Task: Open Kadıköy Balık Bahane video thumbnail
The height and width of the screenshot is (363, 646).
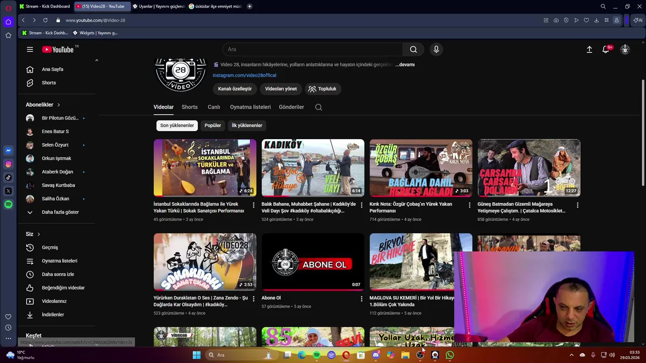Action: [313, 168]
